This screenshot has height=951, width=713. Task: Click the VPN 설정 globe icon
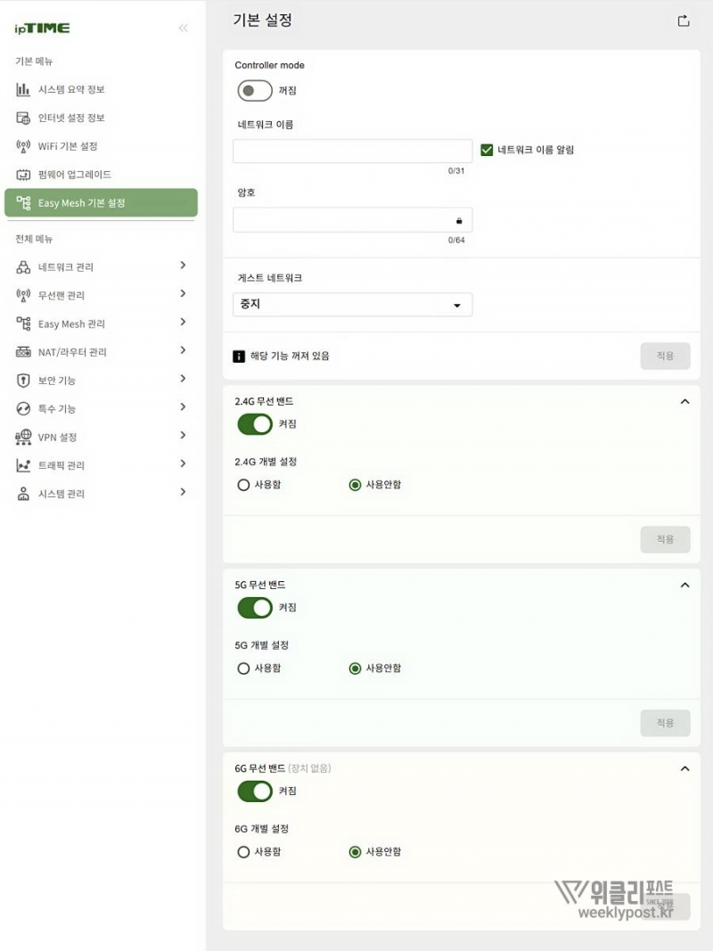coord(23,437)
